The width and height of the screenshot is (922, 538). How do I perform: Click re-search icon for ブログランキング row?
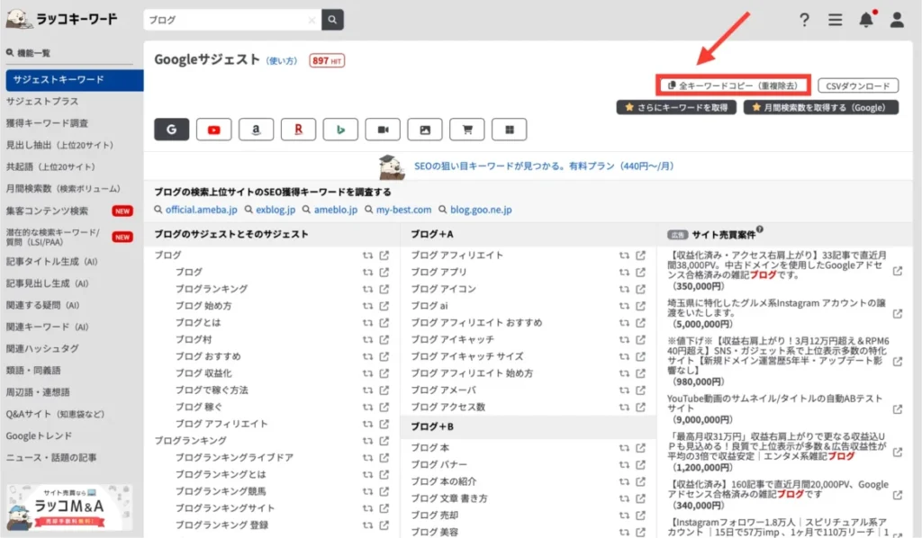[367, 289]
